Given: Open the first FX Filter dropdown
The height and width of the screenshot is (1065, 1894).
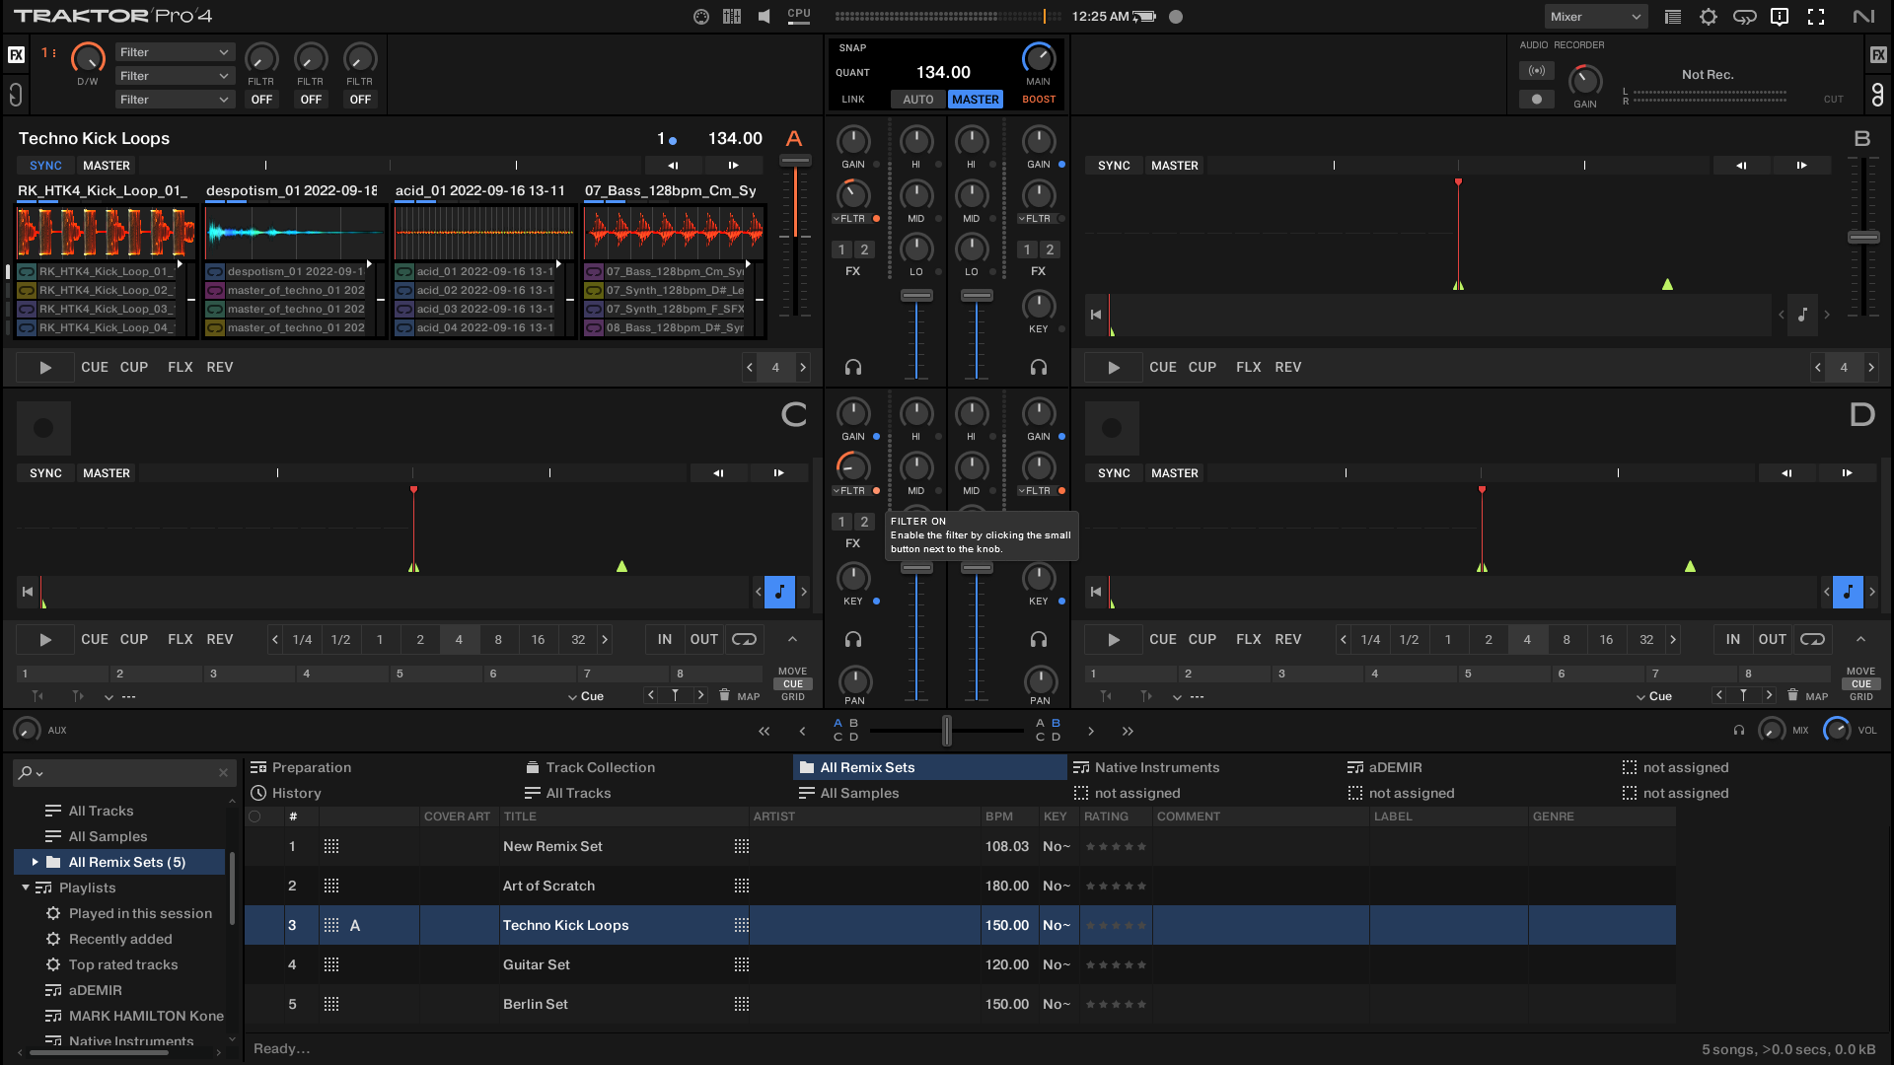Looking at the screenshot, I should pos(174,52).
